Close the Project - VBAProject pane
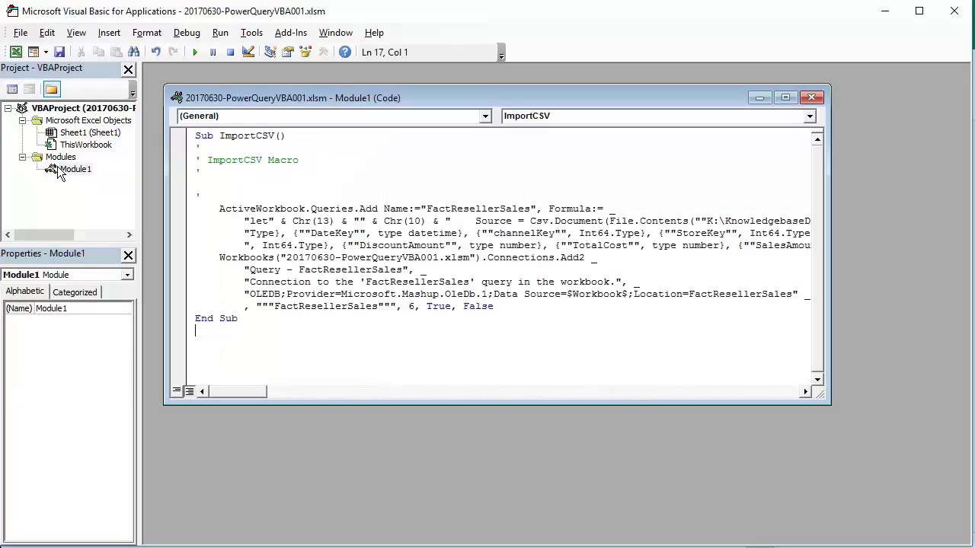This screenshot has width=975, height=548. (x=128, y=69)
